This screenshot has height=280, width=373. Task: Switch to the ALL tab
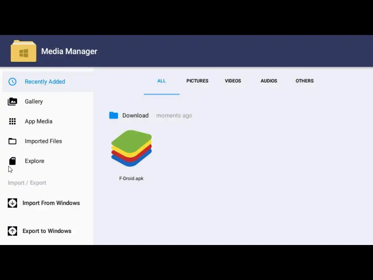[x=161, y=81]
